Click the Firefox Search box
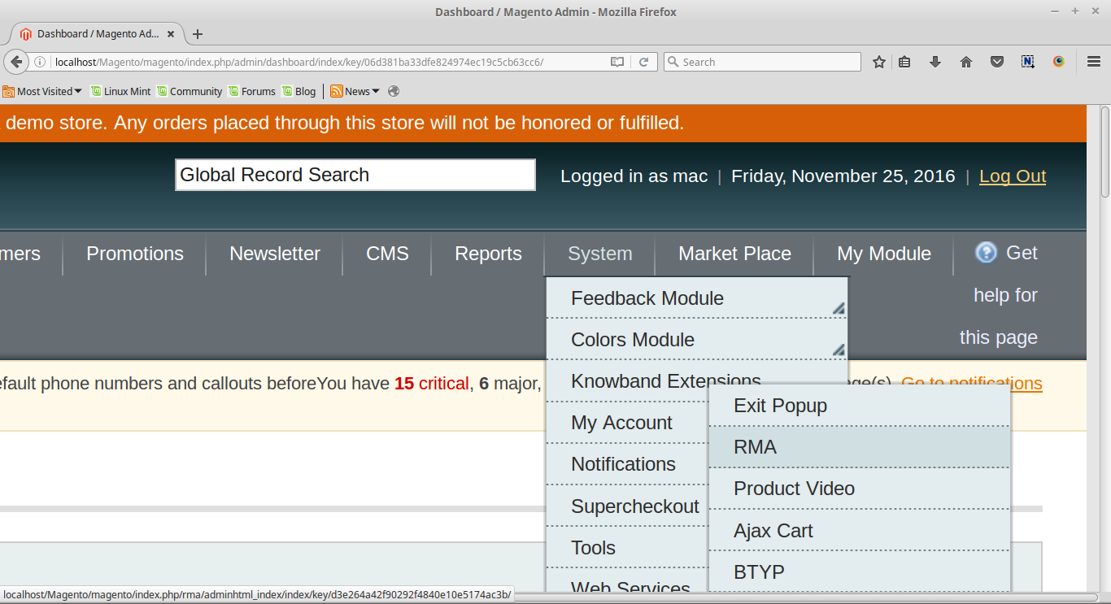1111x604 pixels. 762,62
